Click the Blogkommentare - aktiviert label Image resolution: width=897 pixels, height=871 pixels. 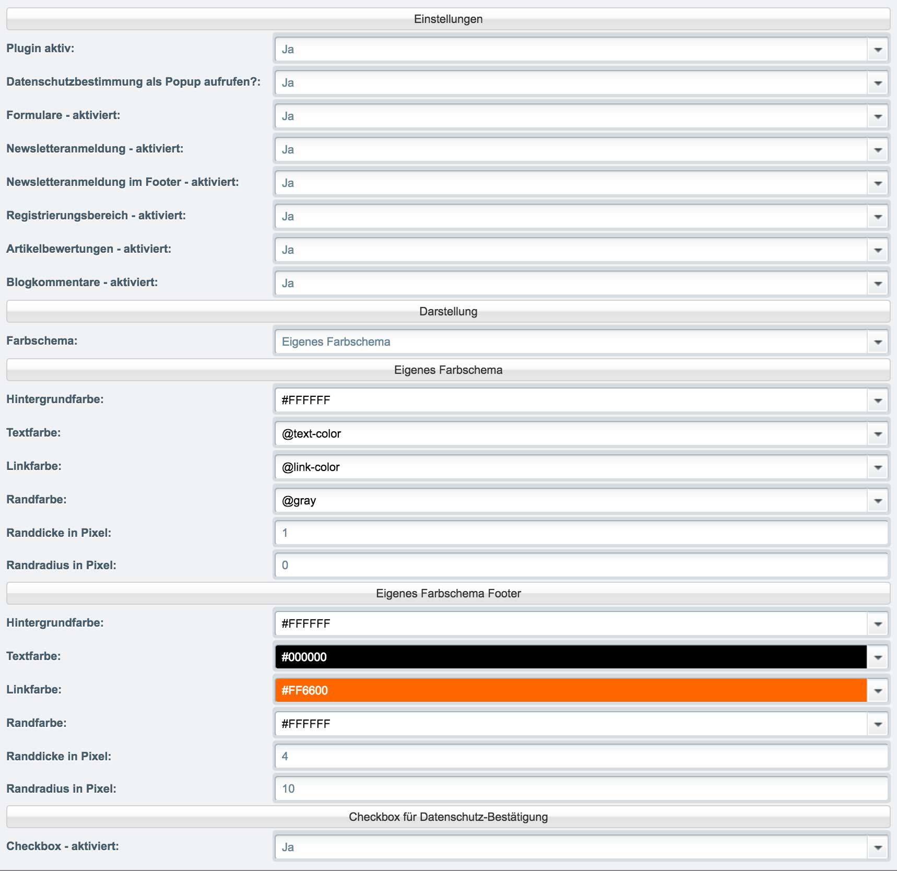click(x=82, y=283)
